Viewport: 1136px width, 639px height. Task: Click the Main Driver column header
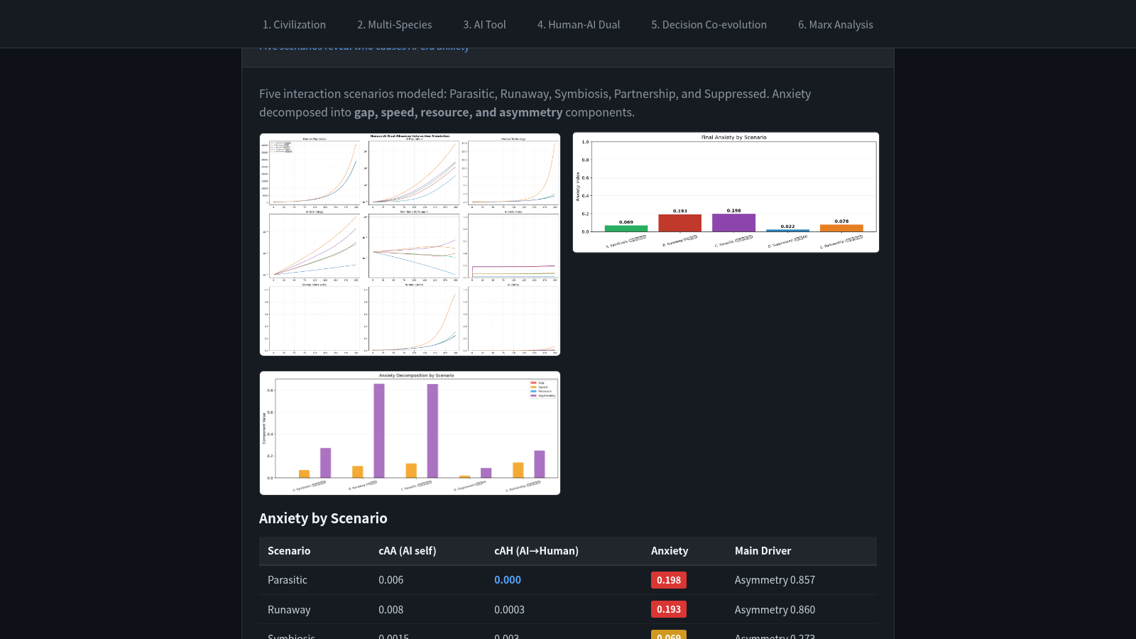pos(763,551)
